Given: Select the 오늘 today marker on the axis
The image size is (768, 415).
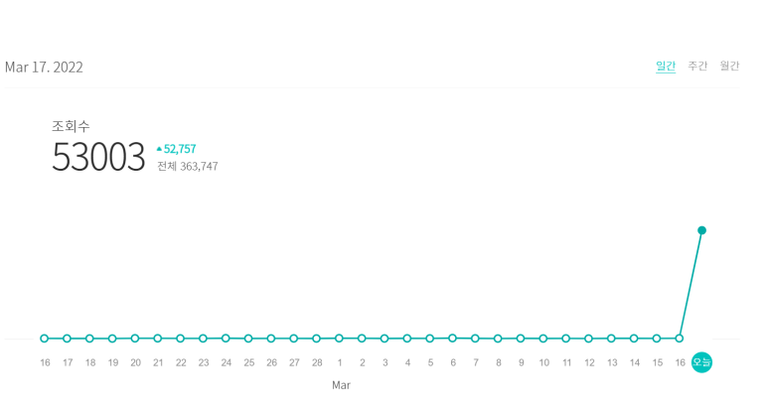Looking at the screenshot, I should (701, 362).
